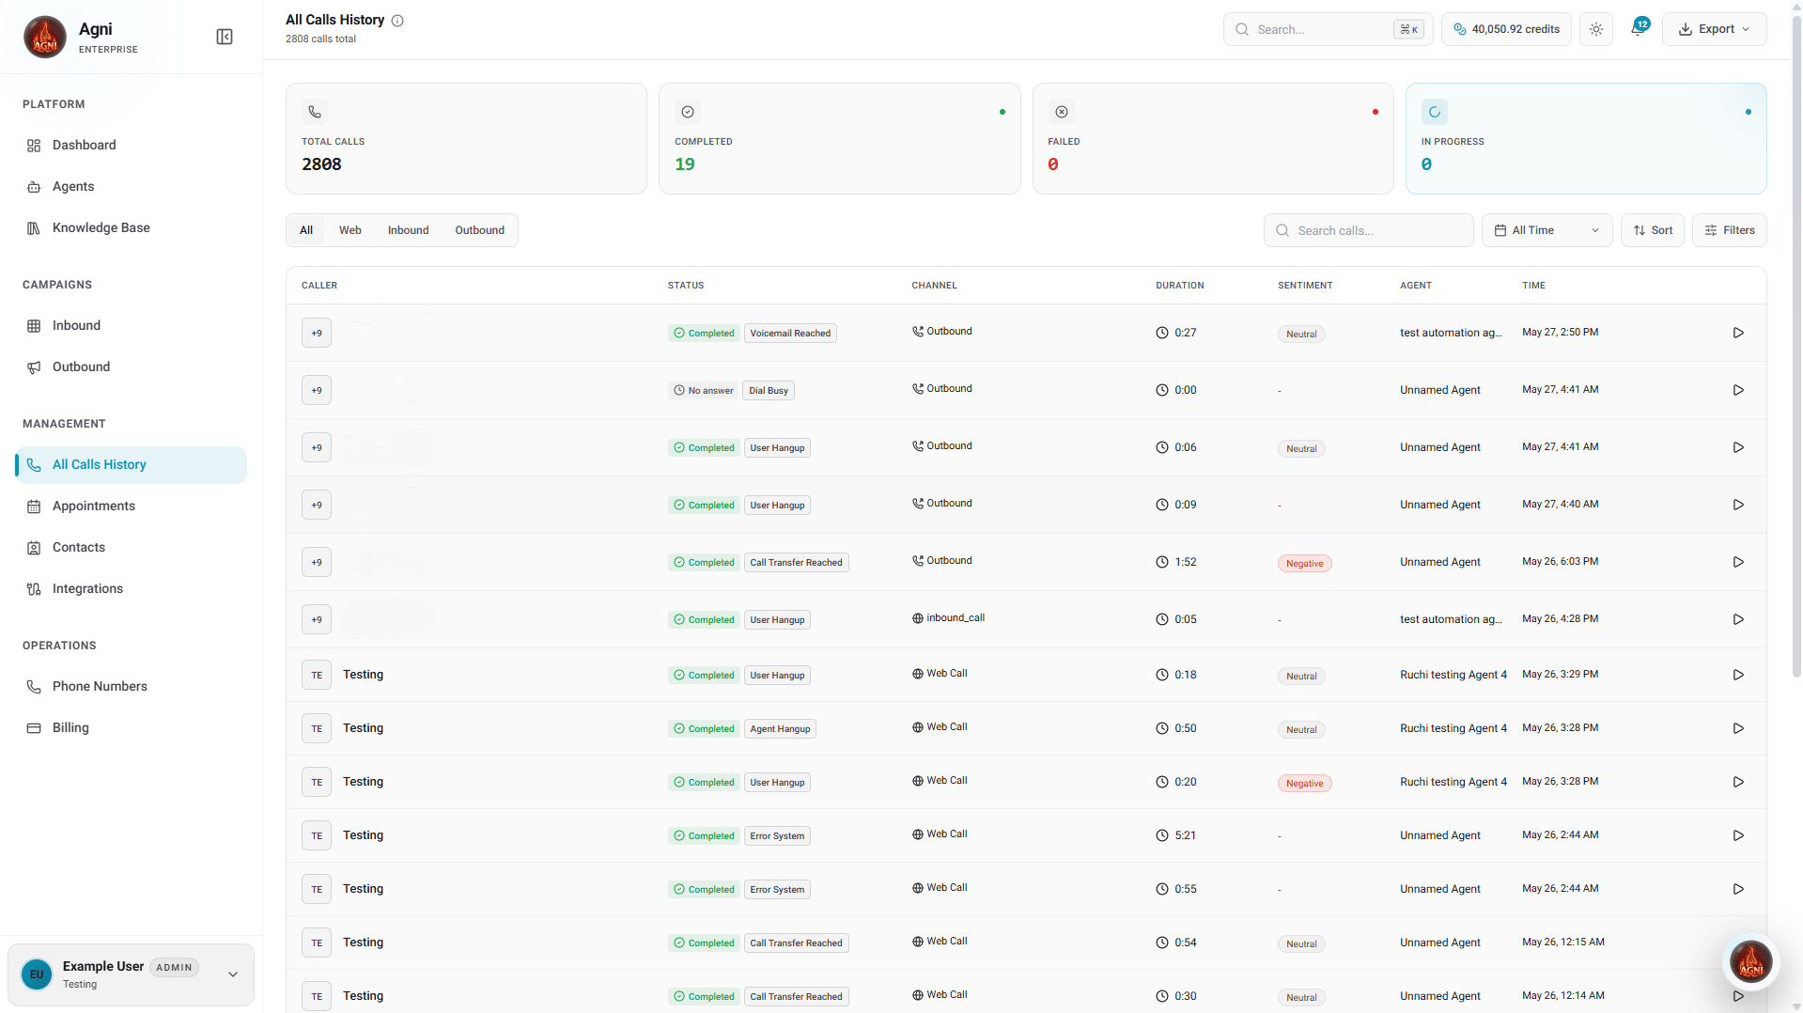Screen dimensions: 1803x1013
Task: Select the Inbound calls tab
Action: click(x=408, y=230)
